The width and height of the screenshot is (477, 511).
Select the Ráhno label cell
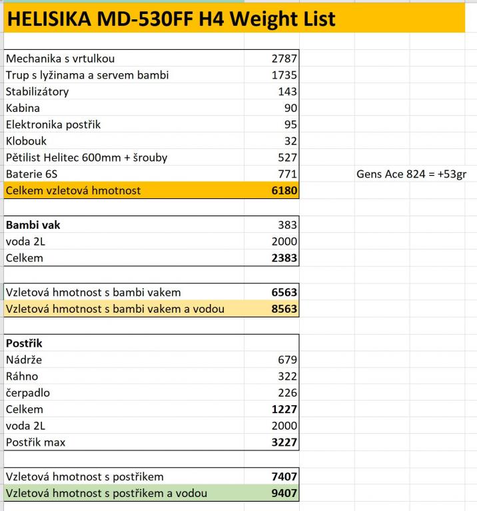(x=22, y=377)
